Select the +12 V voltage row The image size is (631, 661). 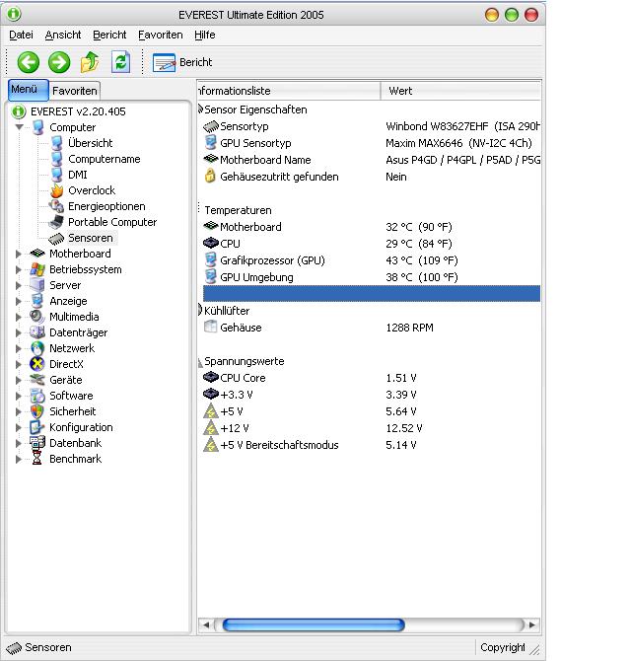coord(372,428)
